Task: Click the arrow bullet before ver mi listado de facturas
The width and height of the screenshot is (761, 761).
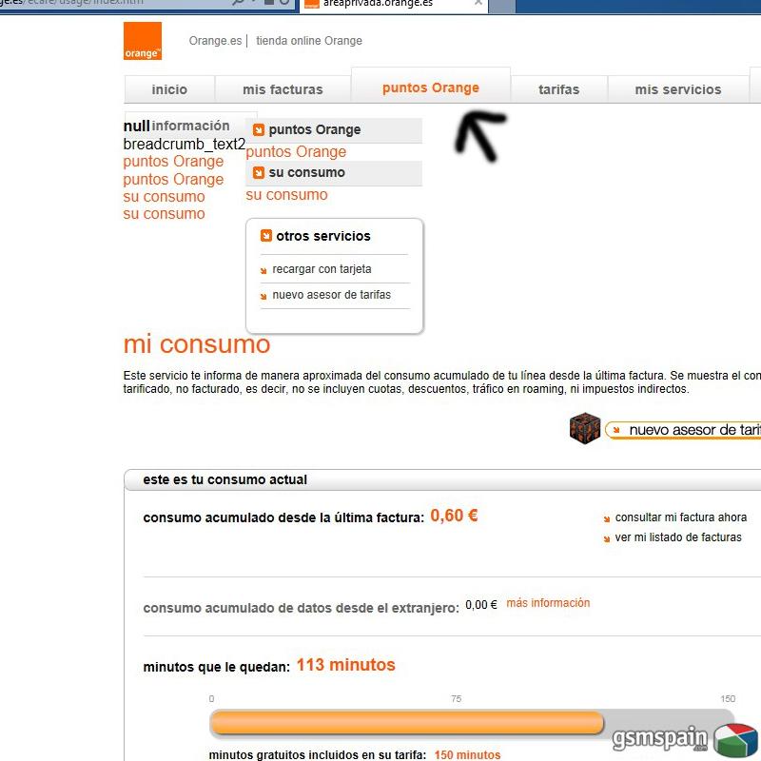Action: [607, 539]
